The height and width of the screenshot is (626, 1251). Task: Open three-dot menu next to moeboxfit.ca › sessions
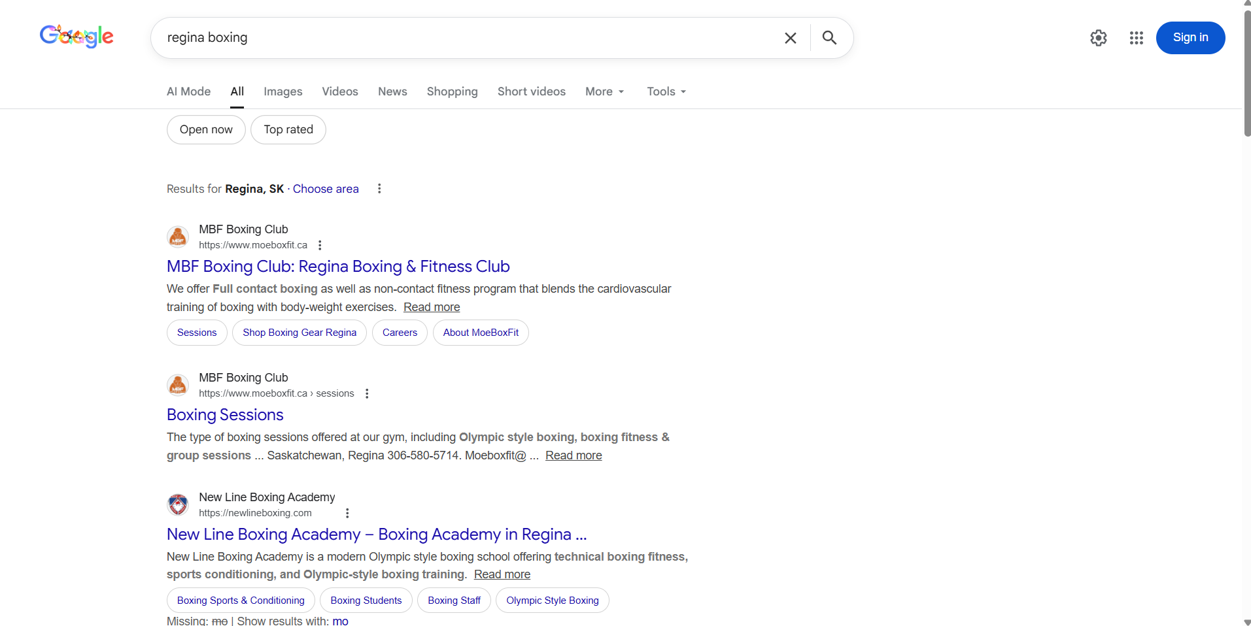click(x=367, y=393)
